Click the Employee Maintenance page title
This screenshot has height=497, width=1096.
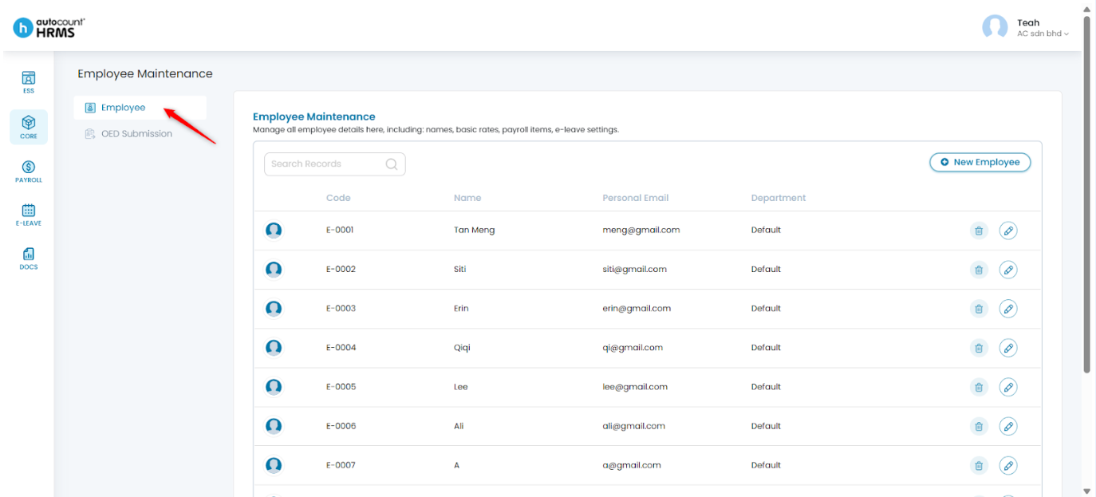(145, 73)
